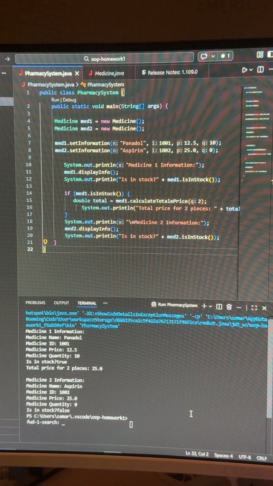The image size is (273, 486).
Task: Run the Java file with play button
Action: point(244,70)
